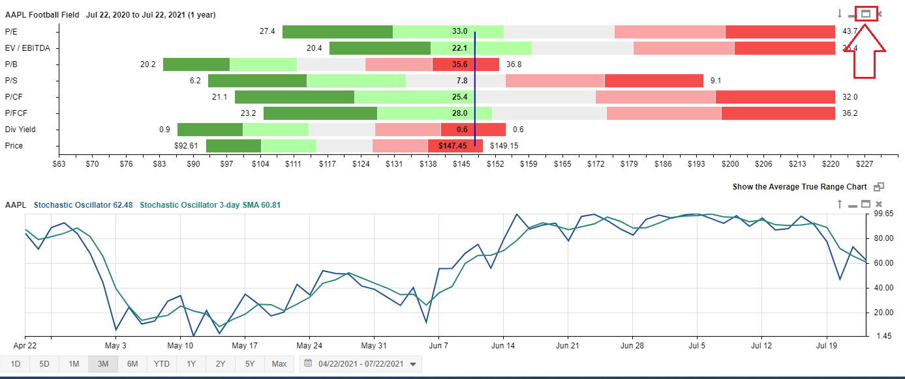Click the P/FCF row label

(16, 113)
